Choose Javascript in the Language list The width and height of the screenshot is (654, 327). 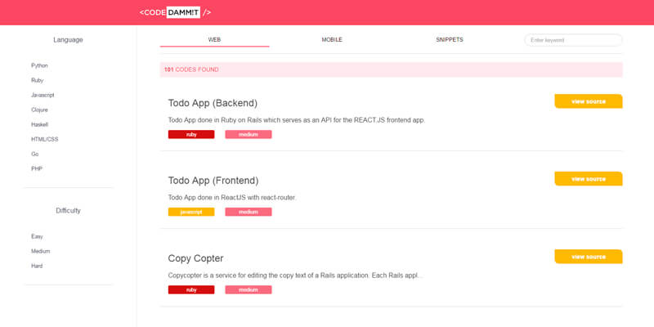(43, 95)
